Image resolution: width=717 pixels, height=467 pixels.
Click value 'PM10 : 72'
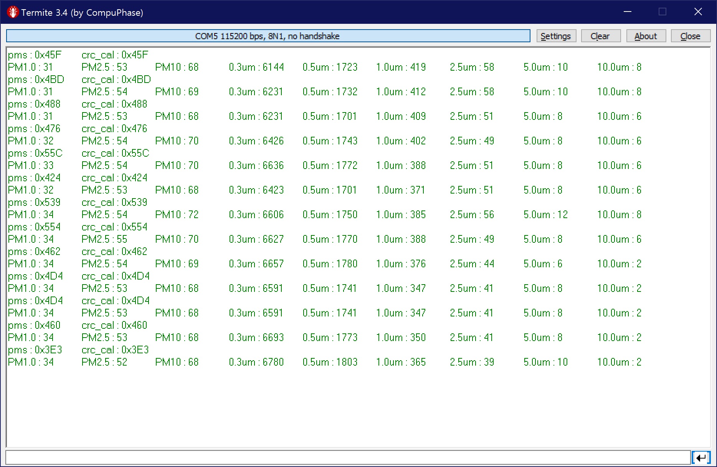click(177, 215)
